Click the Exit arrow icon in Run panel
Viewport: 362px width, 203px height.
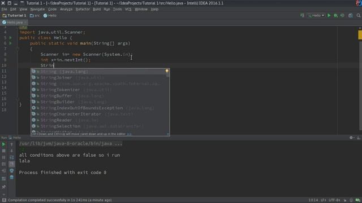(3, 170)
